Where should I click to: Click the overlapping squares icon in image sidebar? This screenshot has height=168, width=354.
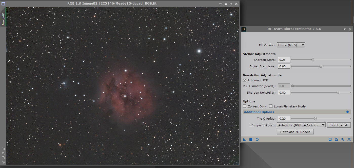[3, 158]
